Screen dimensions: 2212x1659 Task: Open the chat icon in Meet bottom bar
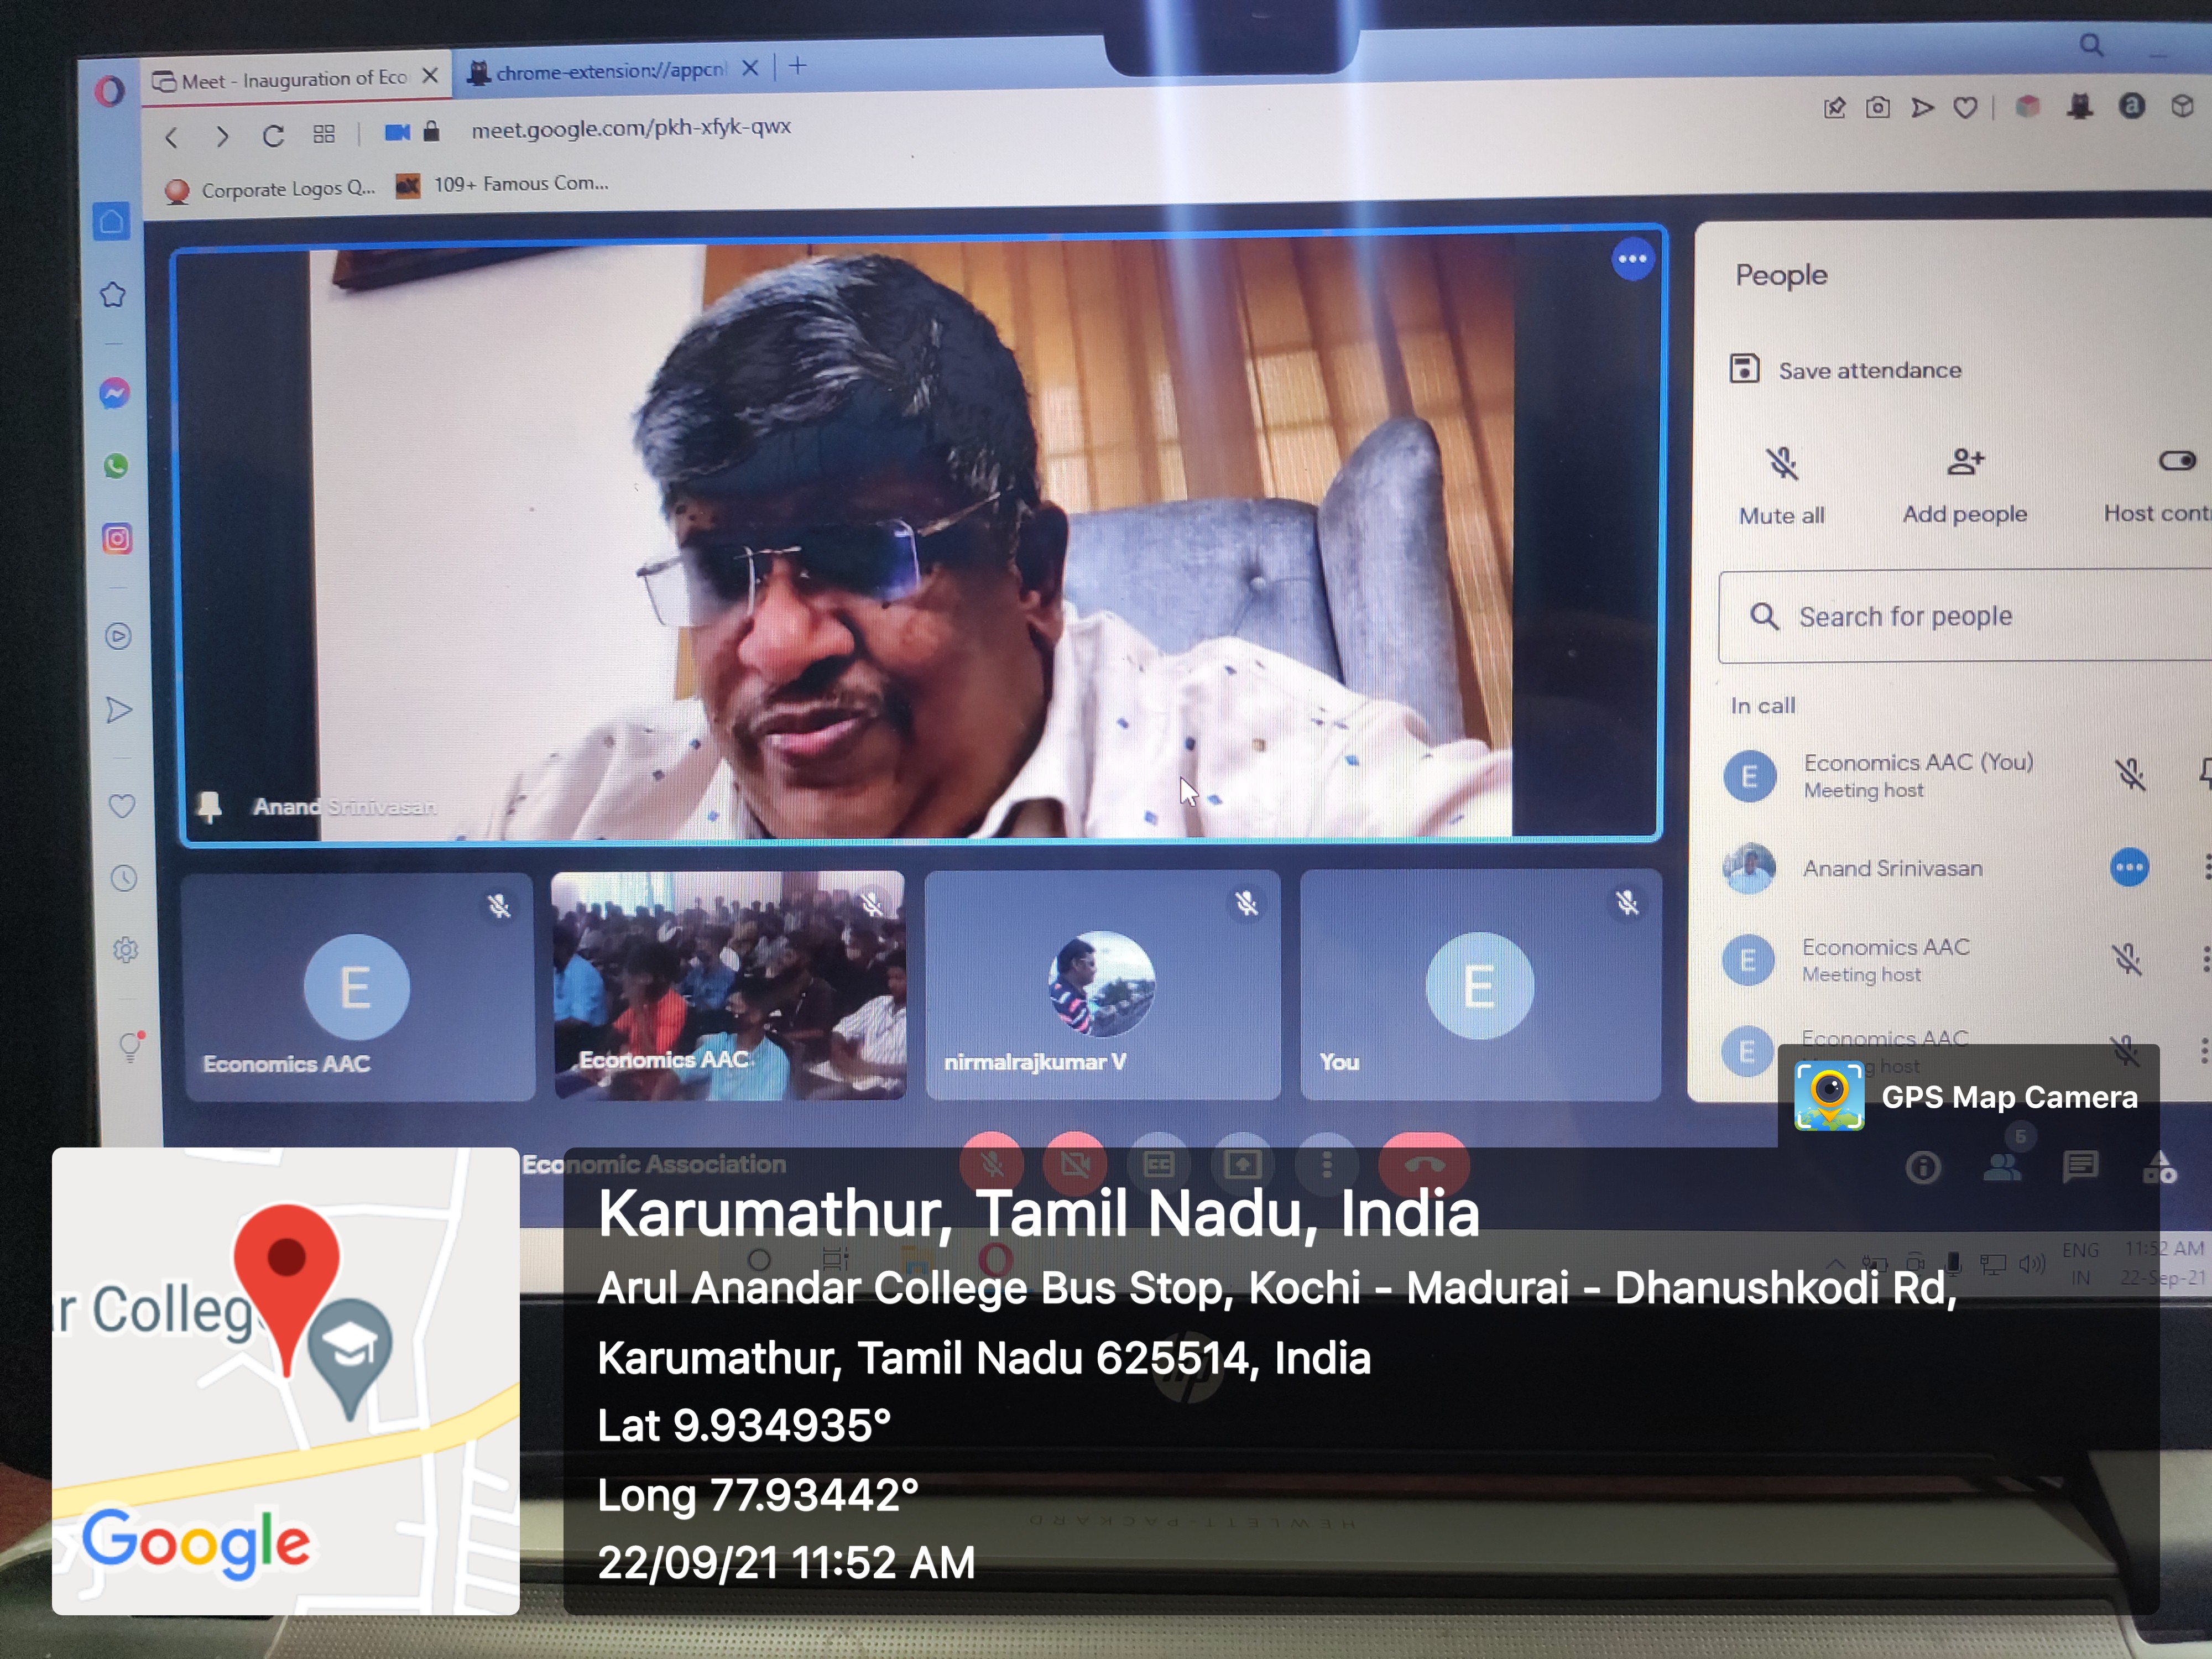coord(2081,1166)
